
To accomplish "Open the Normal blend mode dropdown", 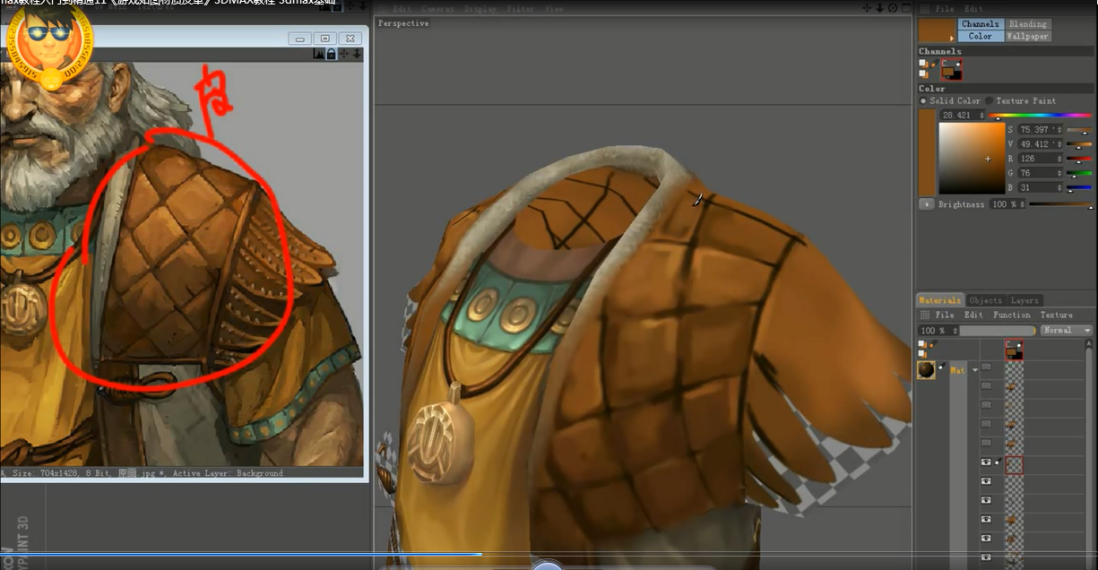I will (1067, 331).
